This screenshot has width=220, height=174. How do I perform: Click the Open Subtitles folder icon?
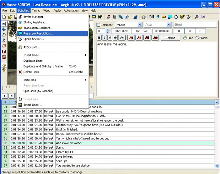(x=10, y=17)
